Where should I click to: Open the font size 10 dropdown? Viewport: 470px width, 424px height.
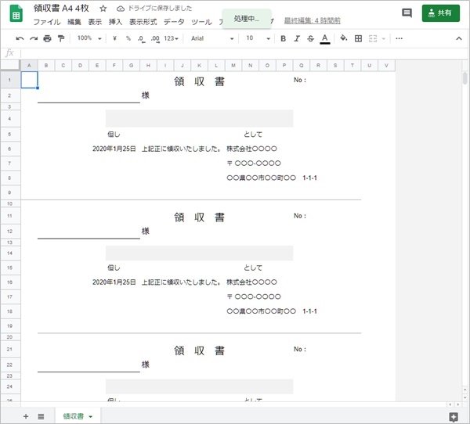tap(255, 38)
